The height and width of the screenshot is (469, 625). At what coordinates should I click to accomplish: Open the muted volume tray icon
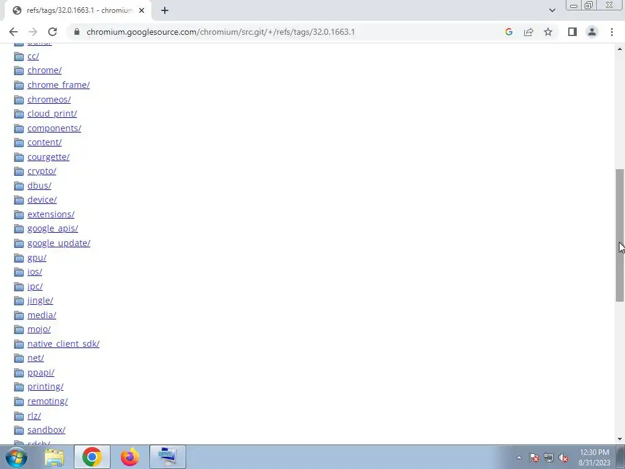coord(563,457)
